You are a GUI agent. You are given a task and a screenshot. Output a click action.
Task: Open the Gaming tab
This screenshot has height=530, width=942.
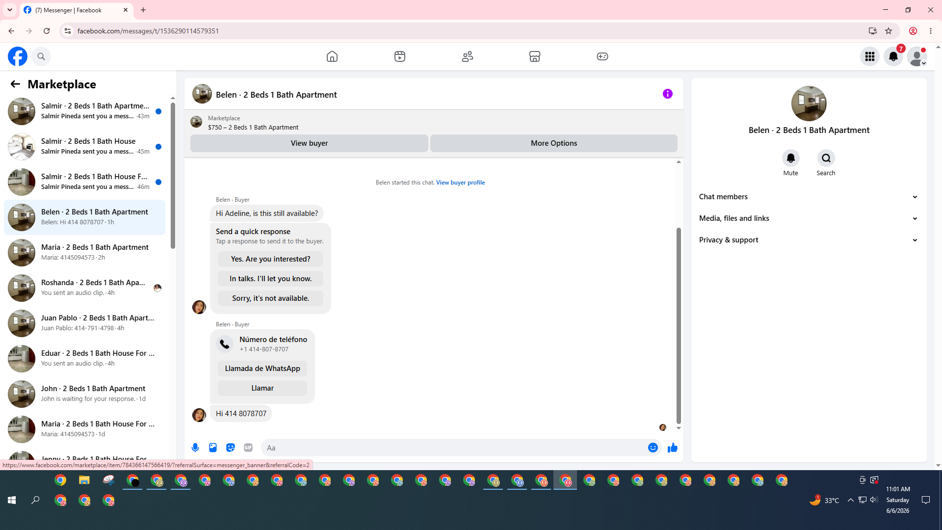point(602,56)
